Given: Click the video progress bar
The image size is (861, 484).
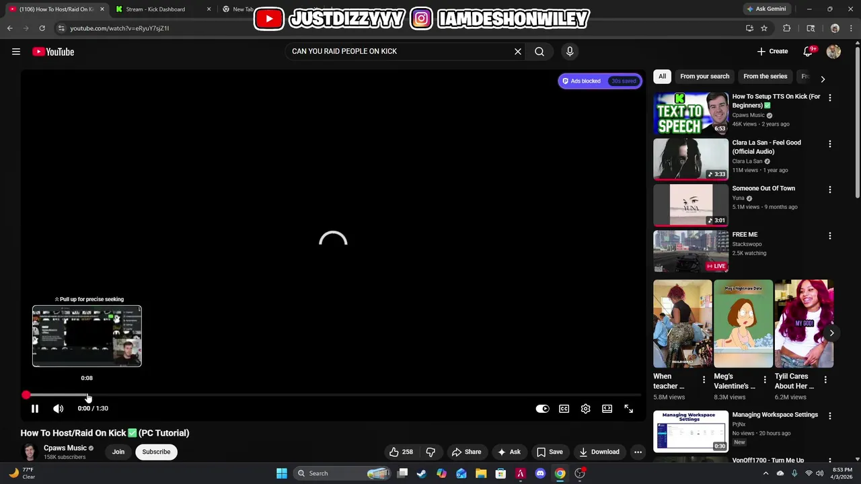Looking at the screenshot, I should 333,395.
